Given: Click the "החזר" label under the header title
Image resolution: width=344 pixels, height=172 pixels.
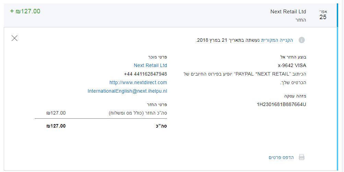Looking at the screenshot, I should (x=301, y=20).
